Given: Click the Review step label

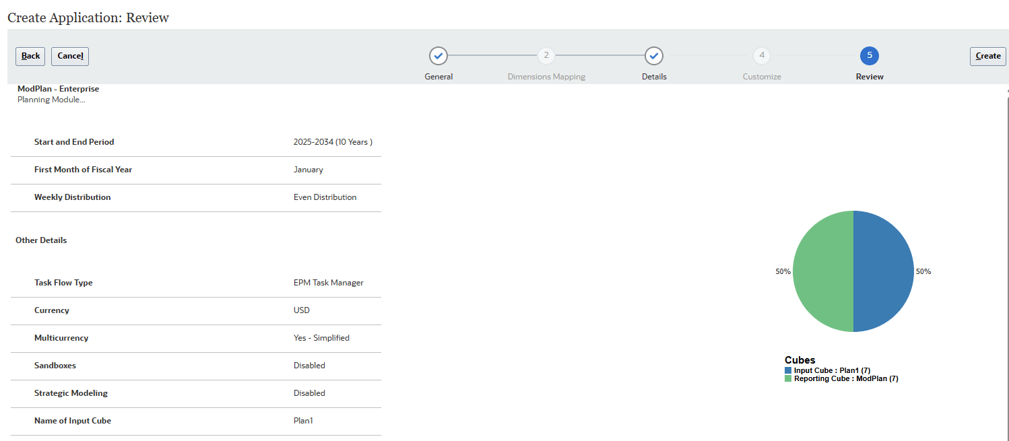Looking at the screenshot, I should (870, 77).
